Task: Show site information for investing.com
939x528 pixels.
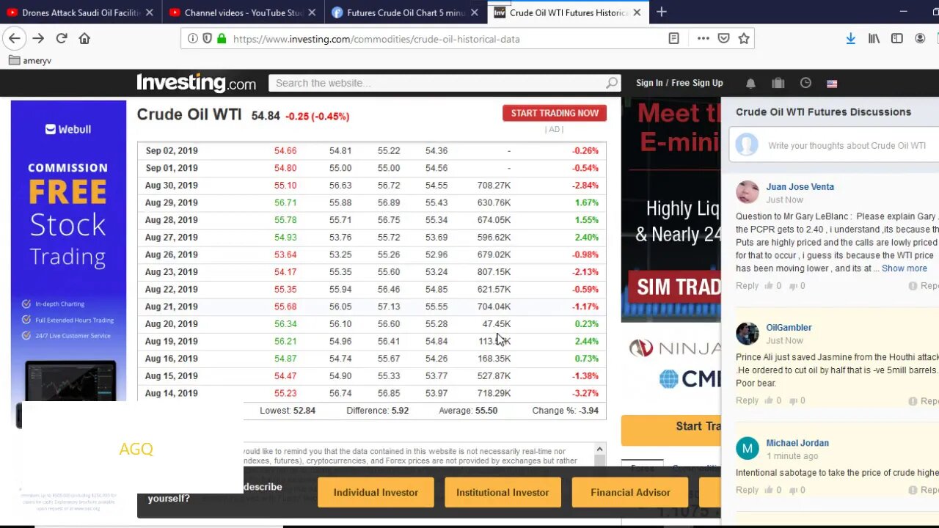Action: coord(193,39)
